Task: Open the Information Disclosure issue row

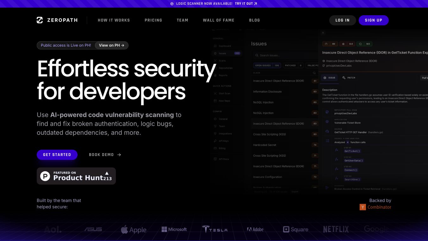Action: [x=285, y=92]
